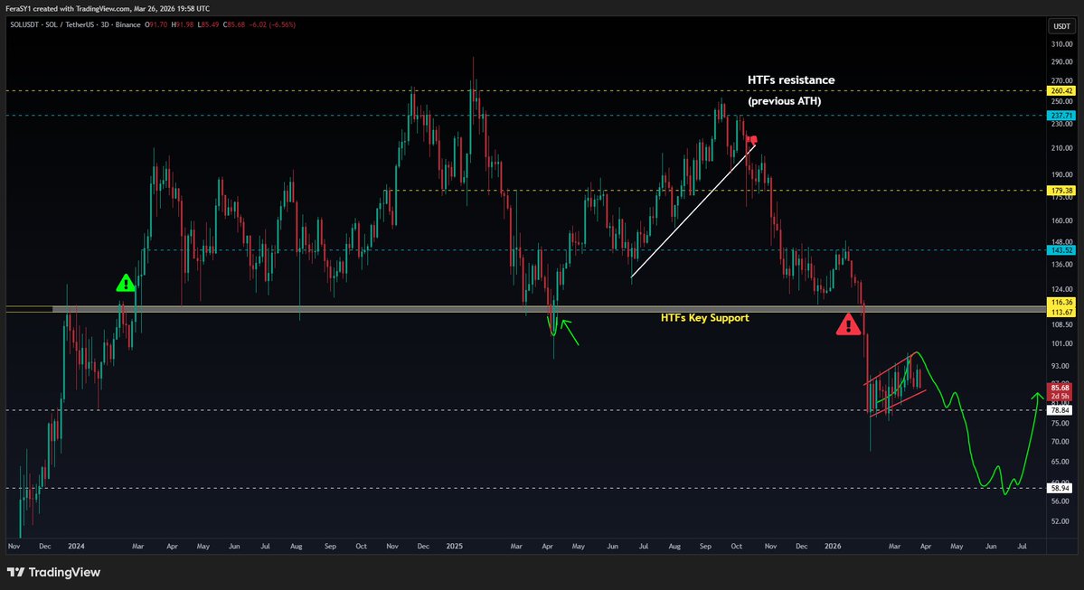Click the white diagonal trendline
The image size is (1084, 590).
[693, 211]
